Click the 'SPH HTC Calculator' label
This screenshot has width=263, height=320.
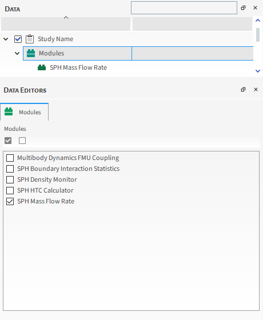point(45,190)
